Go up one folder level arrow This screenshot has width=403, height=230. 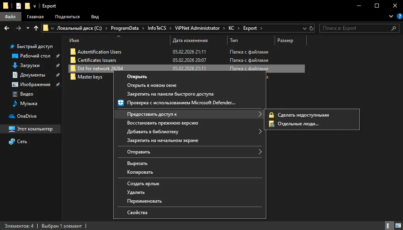pos(36,28)
